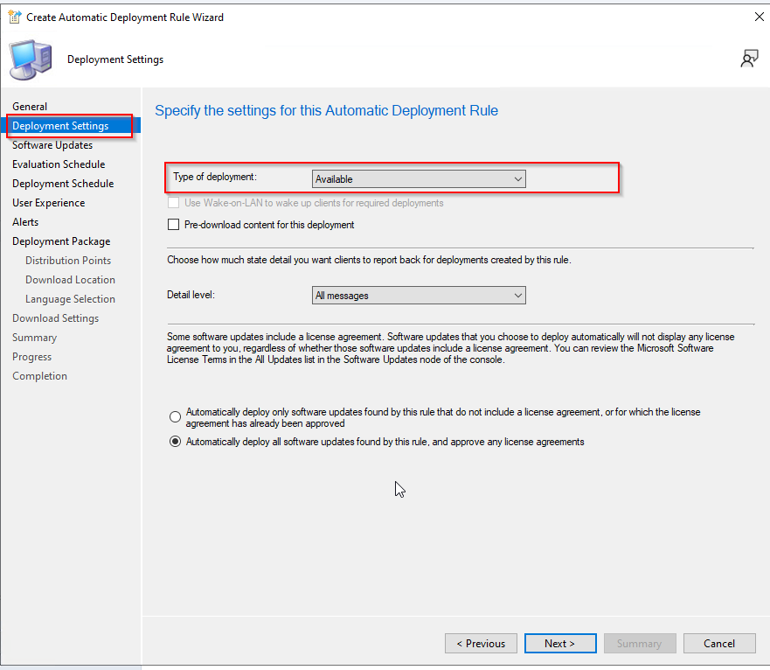
Task: Select the User Experience step
Action: [x=48, y=202]
